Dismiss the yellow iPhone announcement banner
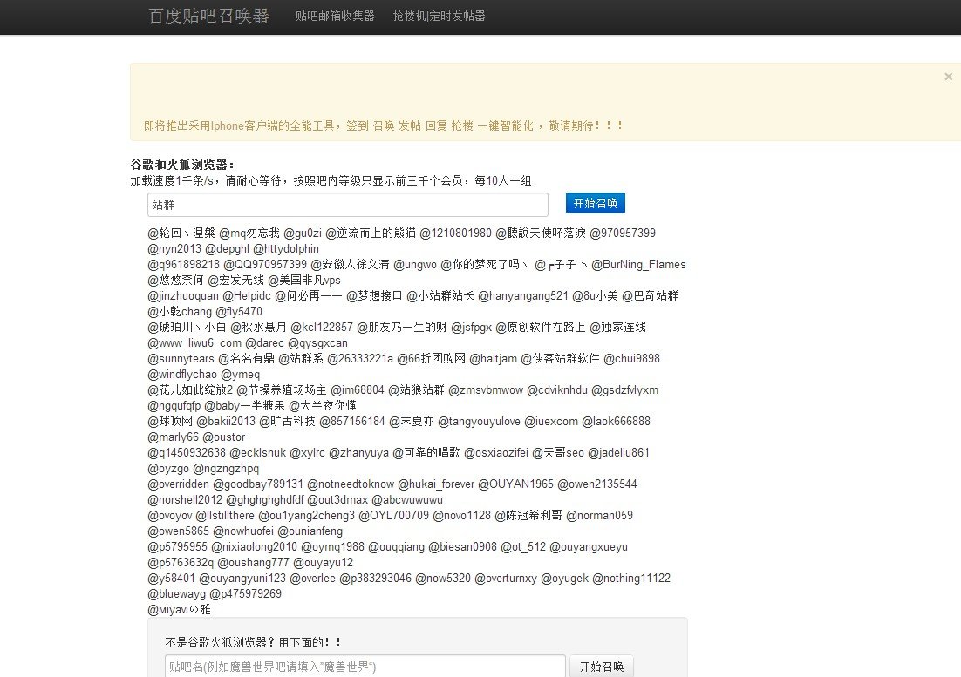 click(x=948, y=77)
